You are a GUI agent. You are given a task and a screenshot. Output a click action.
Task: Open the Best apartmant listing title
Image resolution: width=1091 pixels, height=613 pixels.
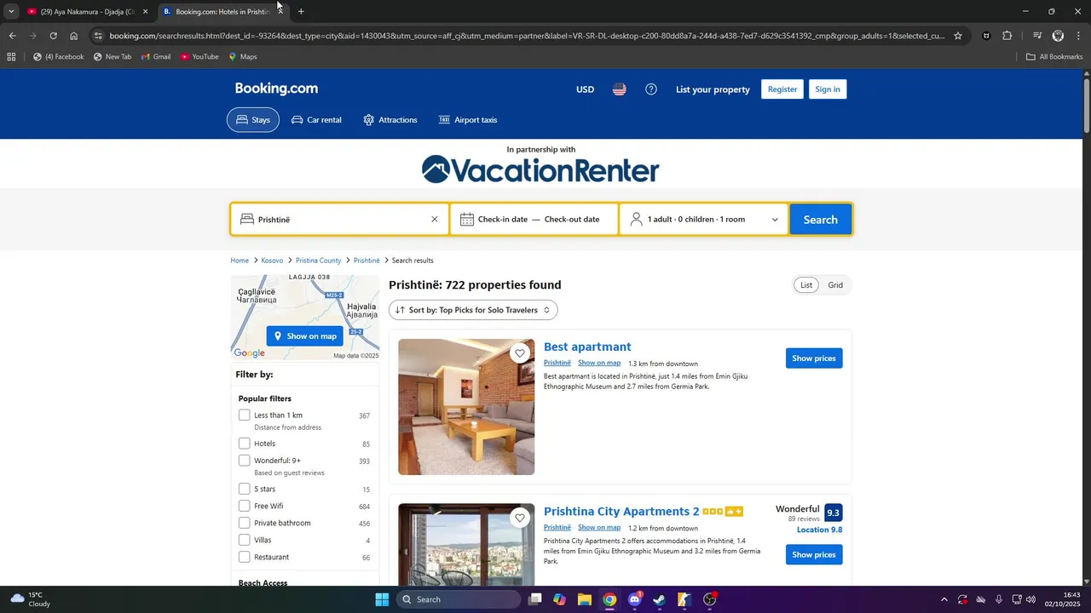(x=587, y=347)
